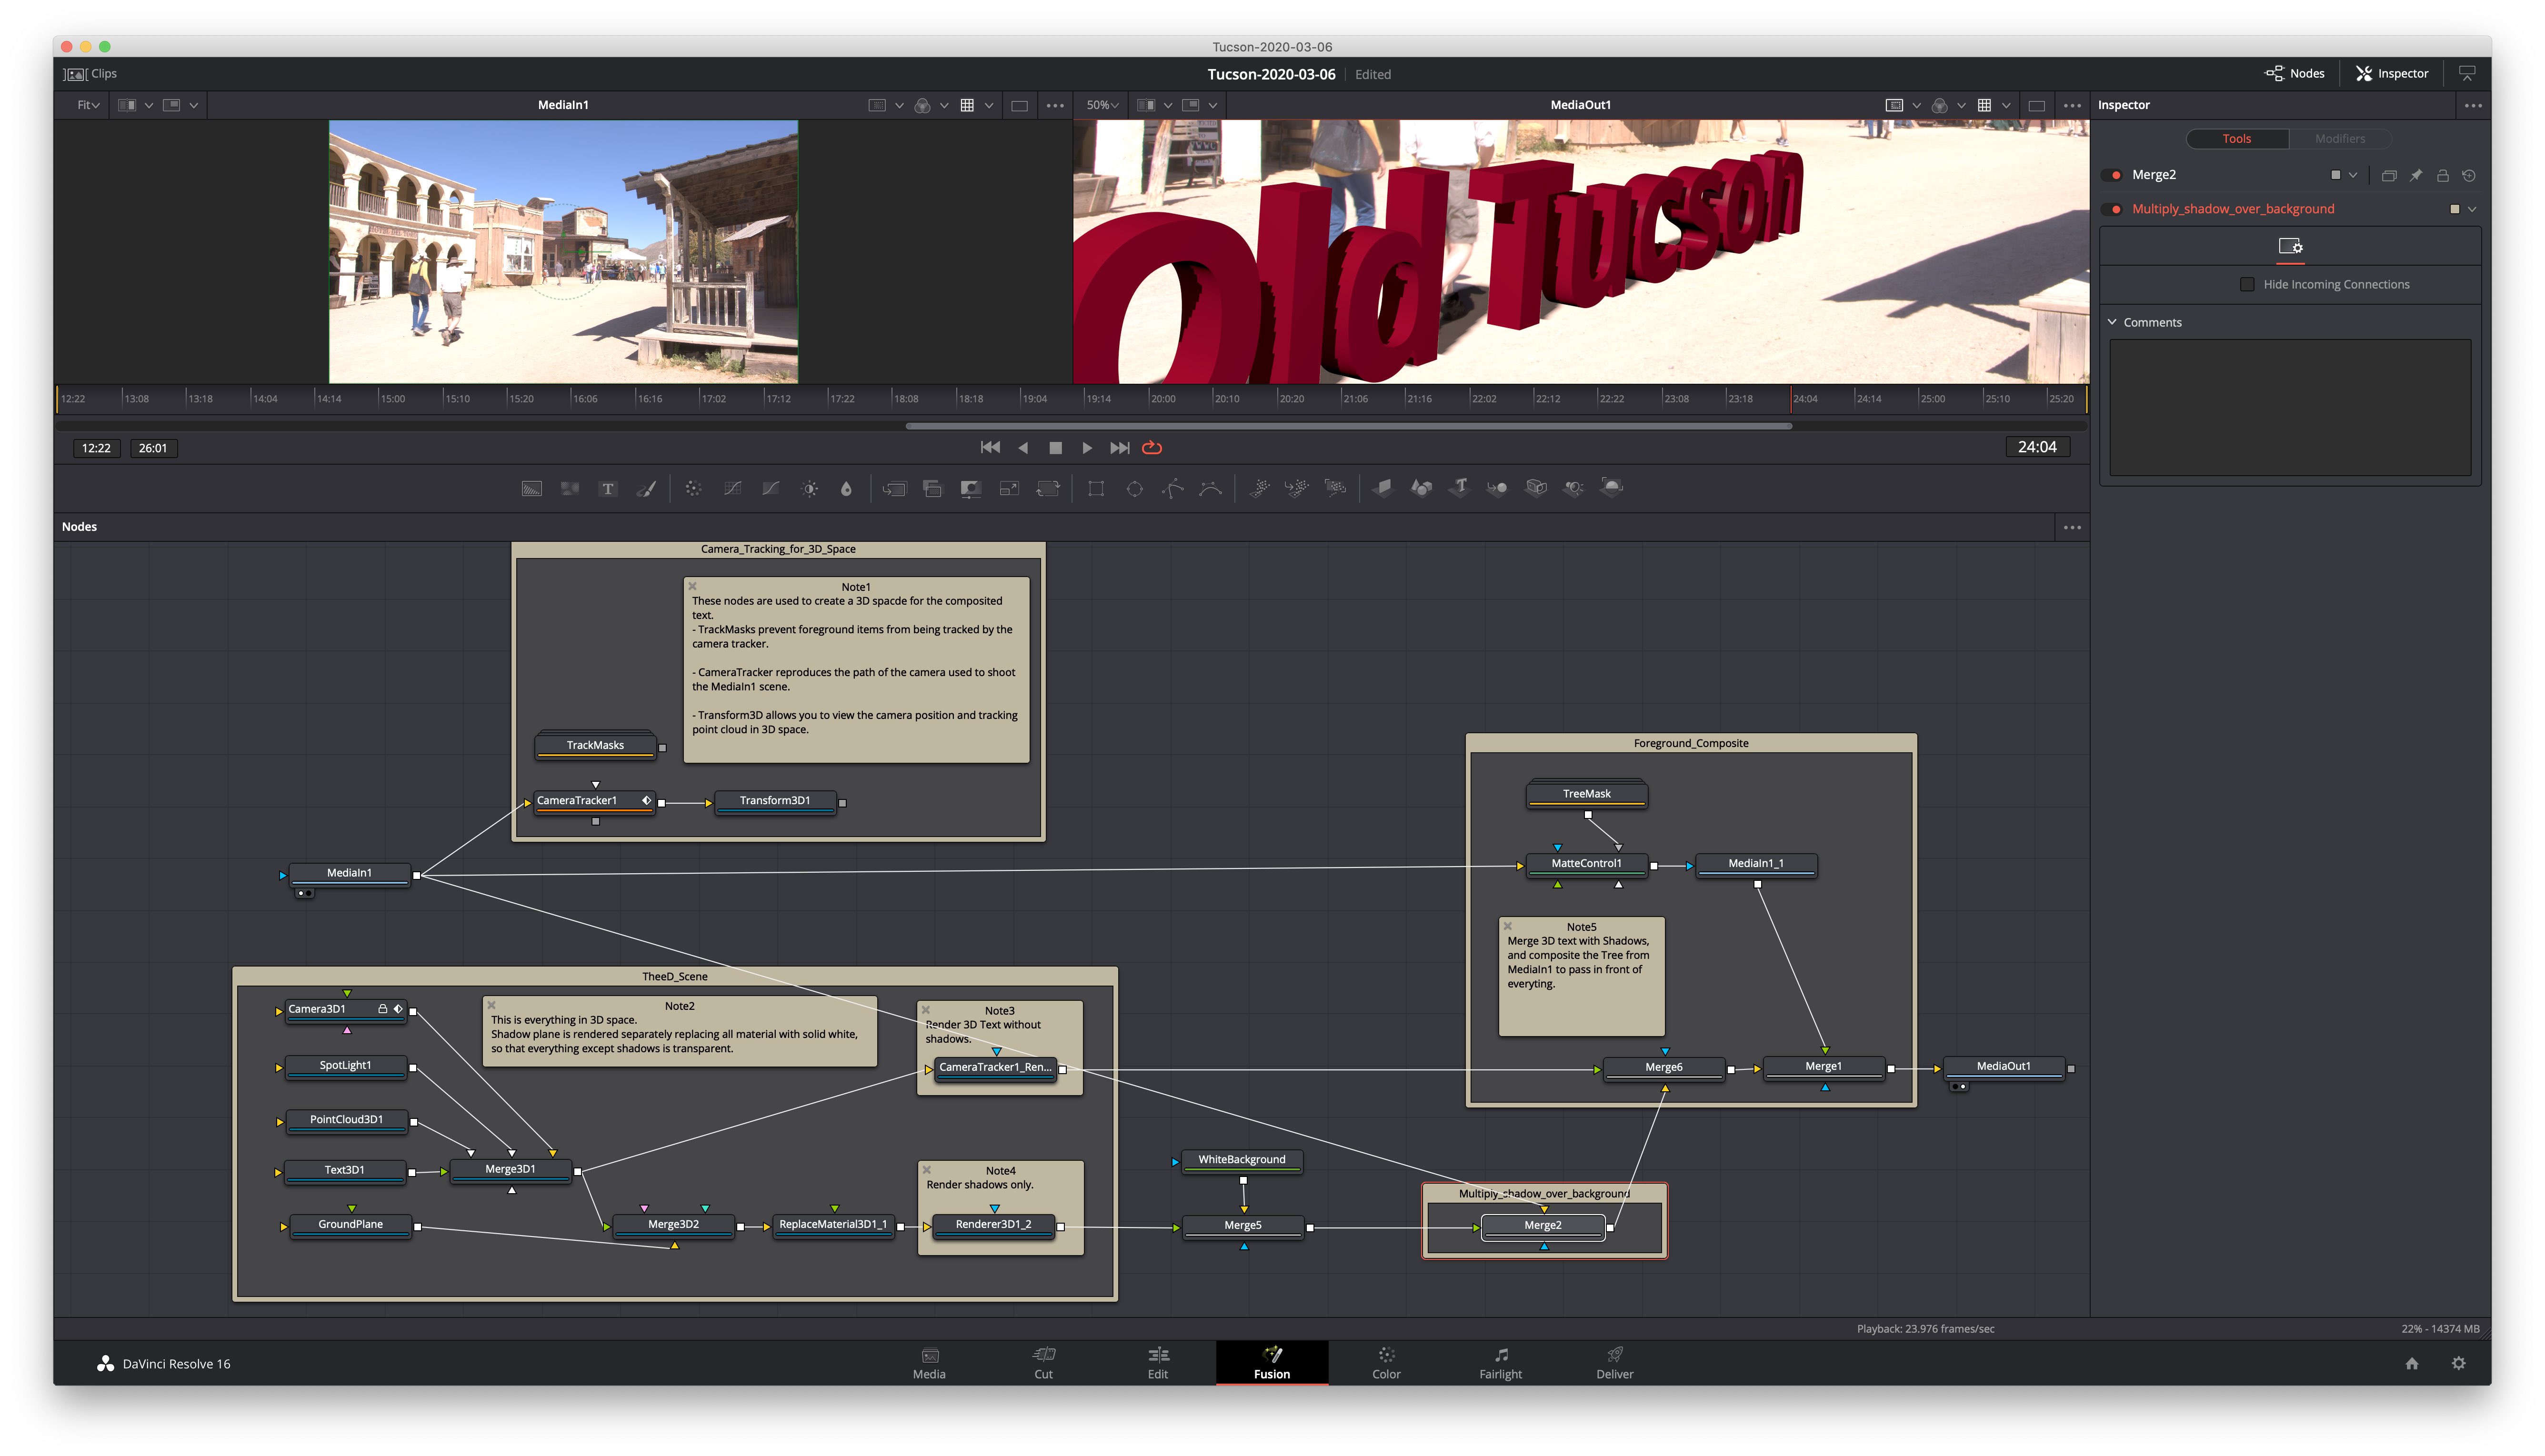
Task: Open MediaIn1 viewer options menu (three dots)
Action: click(1055, 105)
